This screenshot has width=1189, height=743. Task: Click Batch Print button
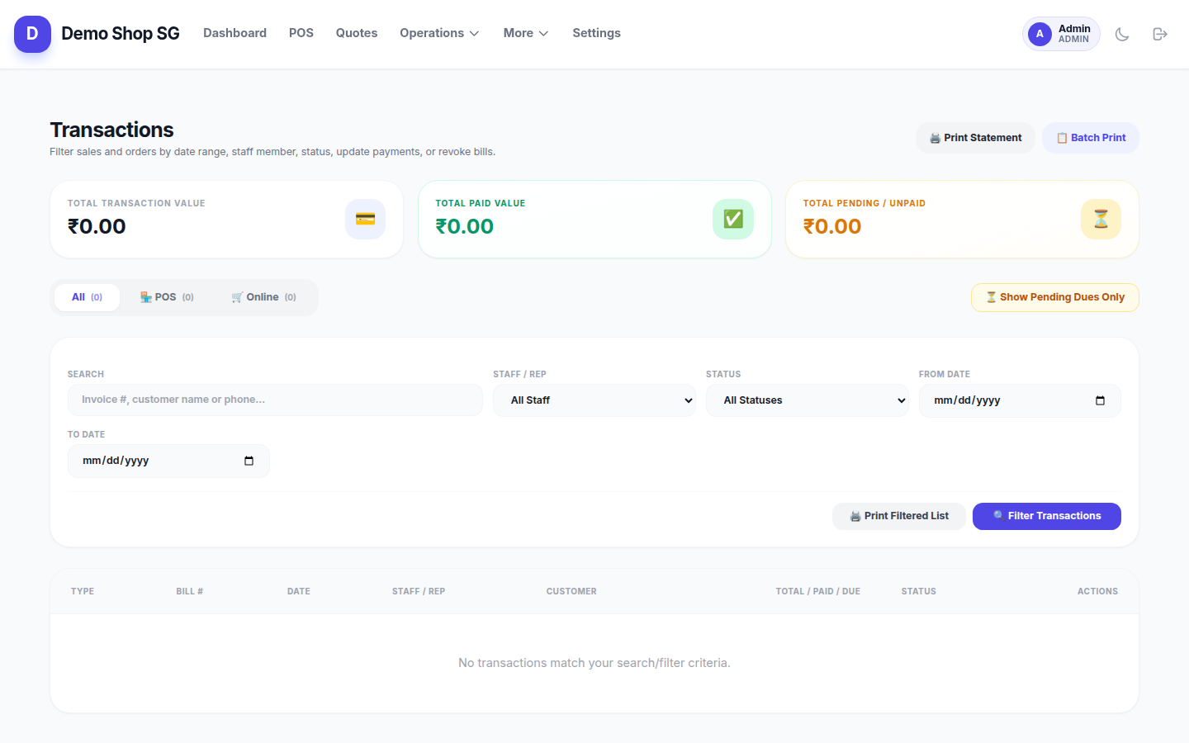coord(1091,138)
